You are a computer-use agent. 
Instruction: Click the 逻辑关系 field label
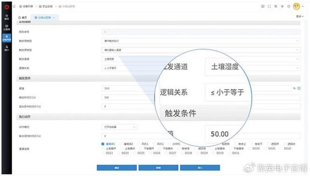pyautogui.click(x=24, y=68)
